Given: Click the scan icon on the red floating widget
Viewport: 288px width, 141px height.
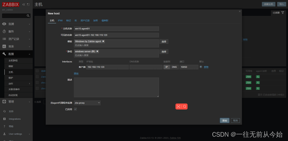Looking at the screenshot, I should pyautogui.click(x=178, y=106).
